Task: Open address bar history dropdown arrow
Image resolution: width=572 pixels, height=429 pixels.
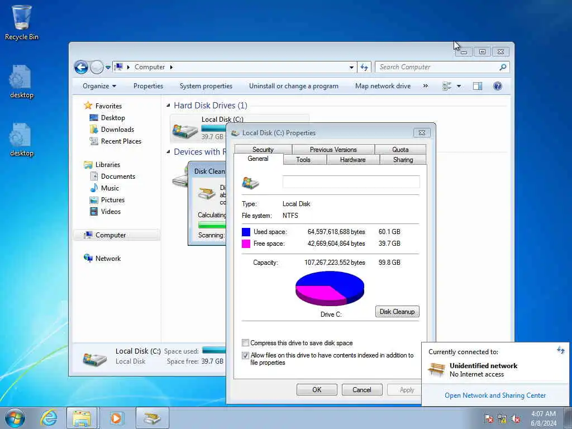Action: tap(351, 68)
